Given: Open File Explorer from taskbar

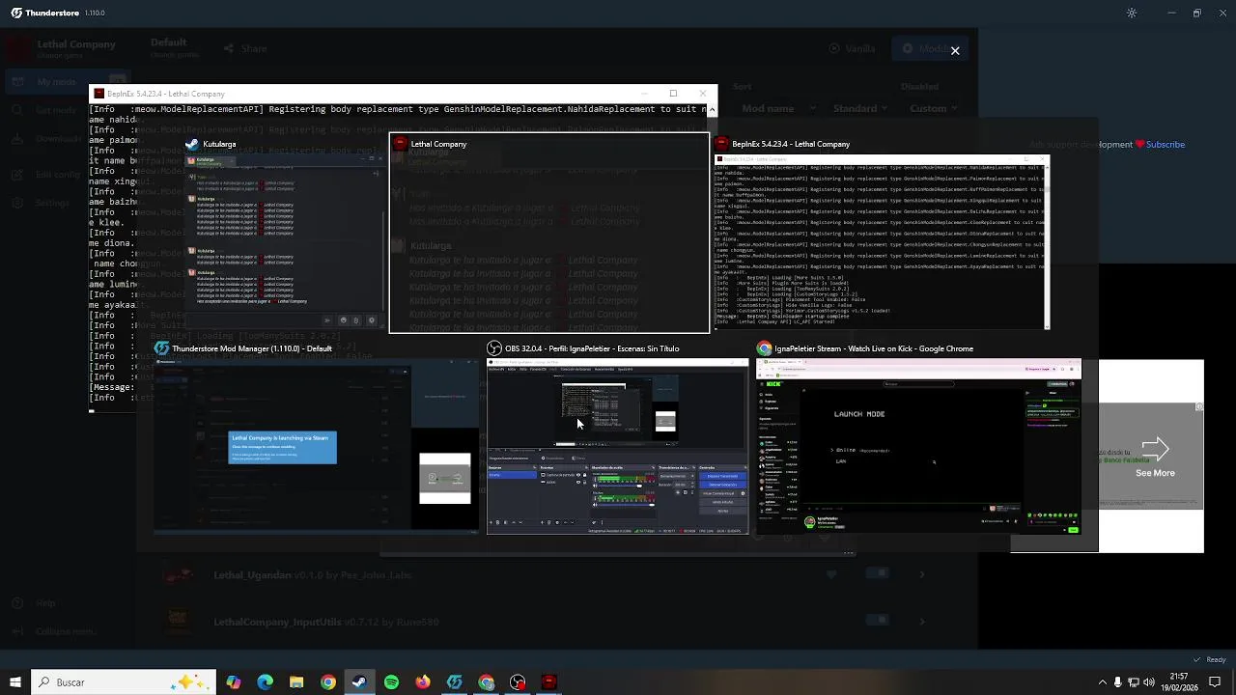Looking at the screenshot, I should point(296,682).
